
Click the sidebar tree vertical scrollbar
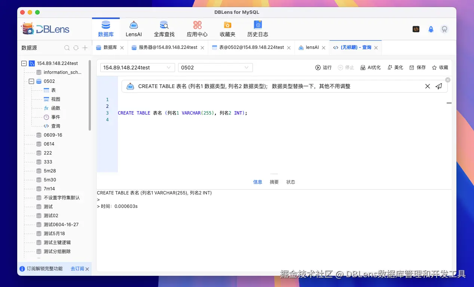(x=90, y=95)
